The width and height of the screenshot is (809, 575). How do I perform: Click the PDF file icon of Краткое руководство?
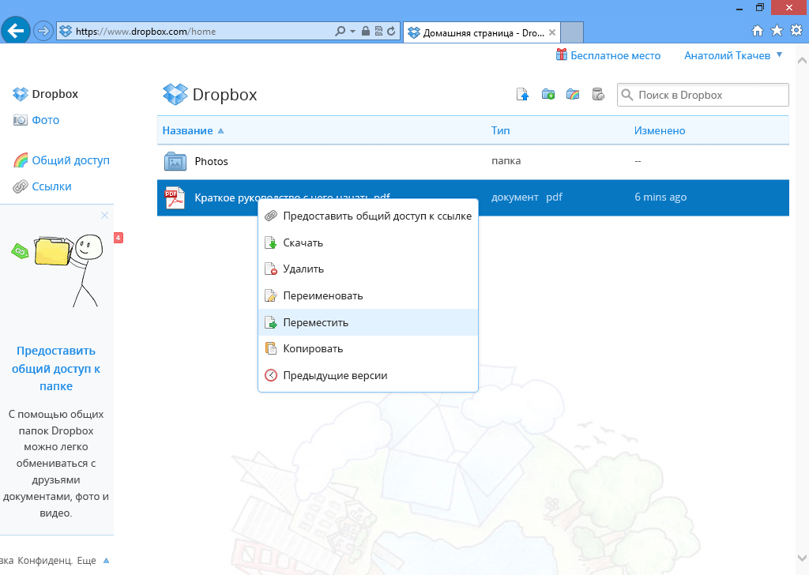[x=175, y=197]
